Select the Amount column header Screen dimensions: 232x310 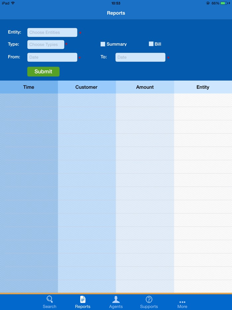pos(145,87)
